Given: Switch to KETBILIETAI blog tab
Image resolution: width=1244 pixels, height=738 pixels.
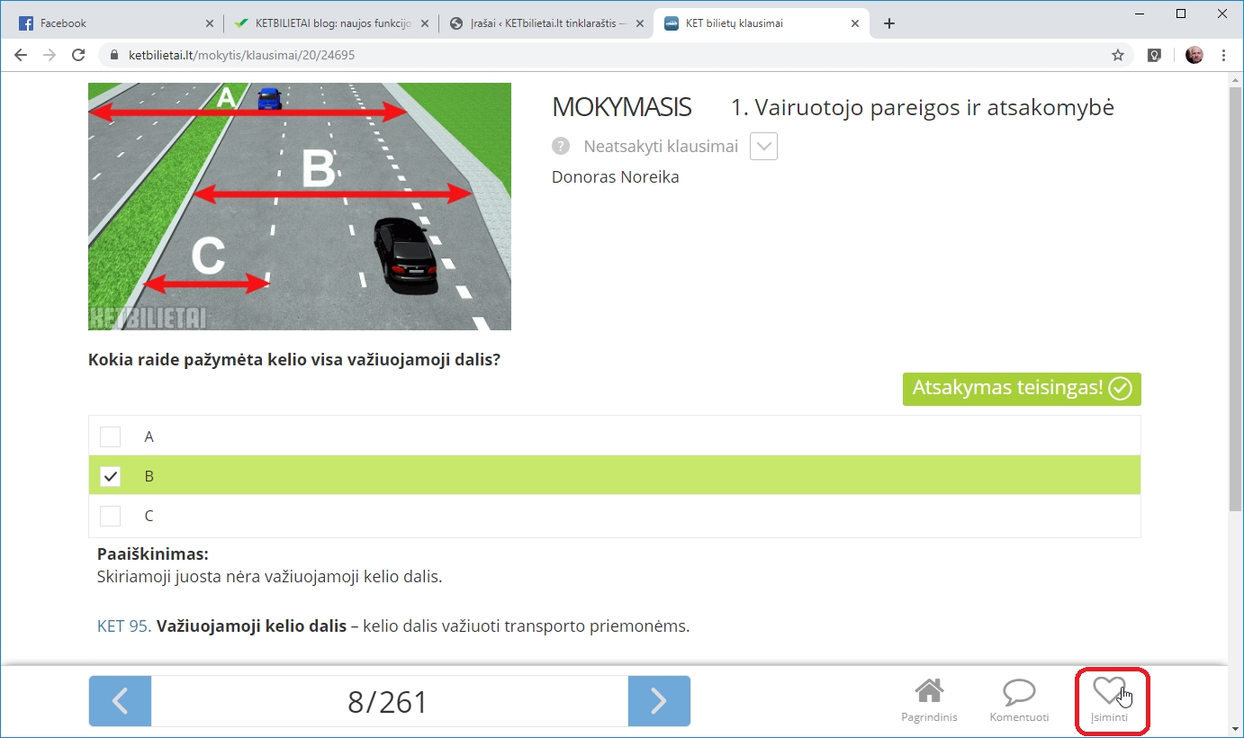Looking at the screenshot, I should point(324,23).
